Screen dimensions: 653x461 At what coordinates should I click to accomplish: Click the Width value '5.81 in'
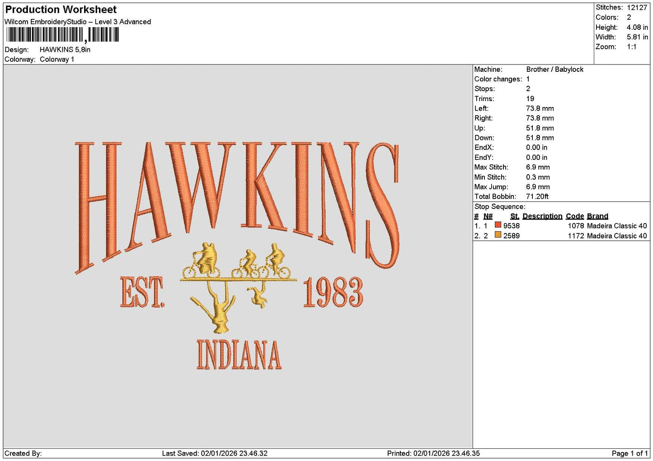[637, 37]
